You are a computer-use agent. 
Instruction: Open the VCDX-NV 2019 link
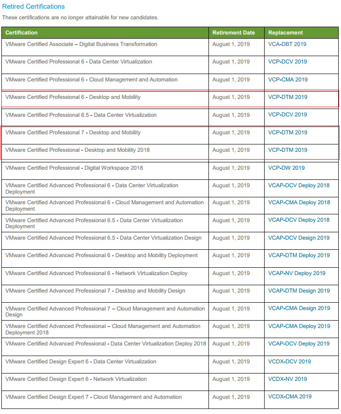[287, 379]
